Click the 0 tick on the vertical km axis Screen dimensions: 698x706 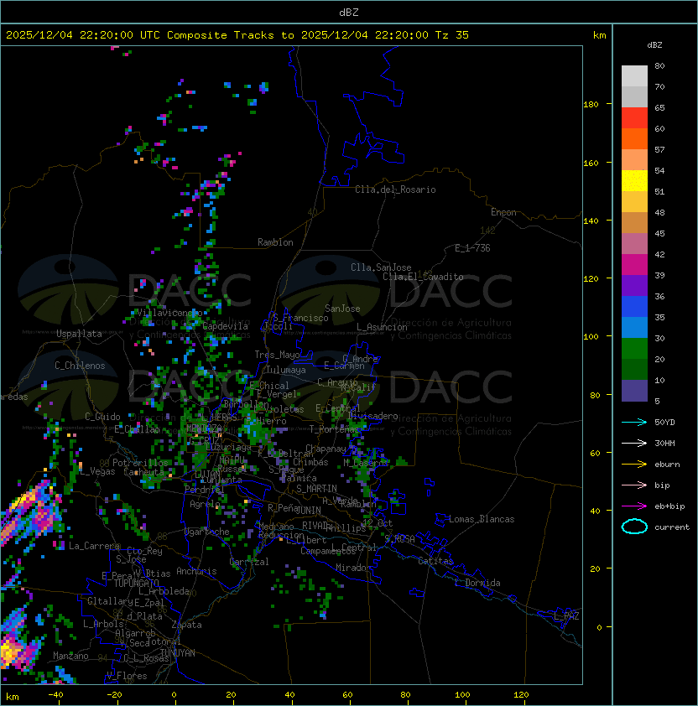(x=599, y=628)
